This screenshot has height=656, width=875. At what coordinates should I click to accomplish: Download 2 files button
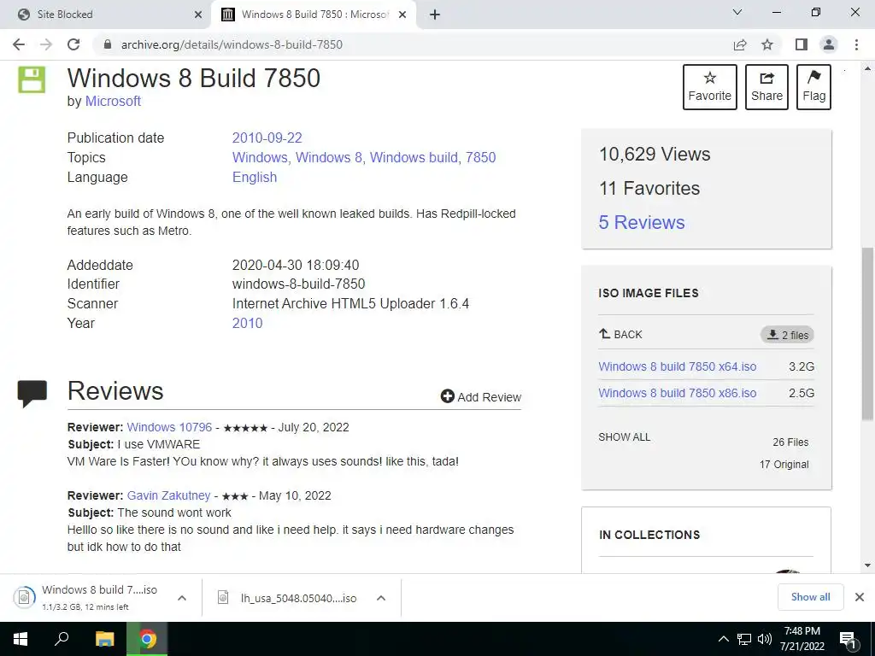(x=787, y=335)
